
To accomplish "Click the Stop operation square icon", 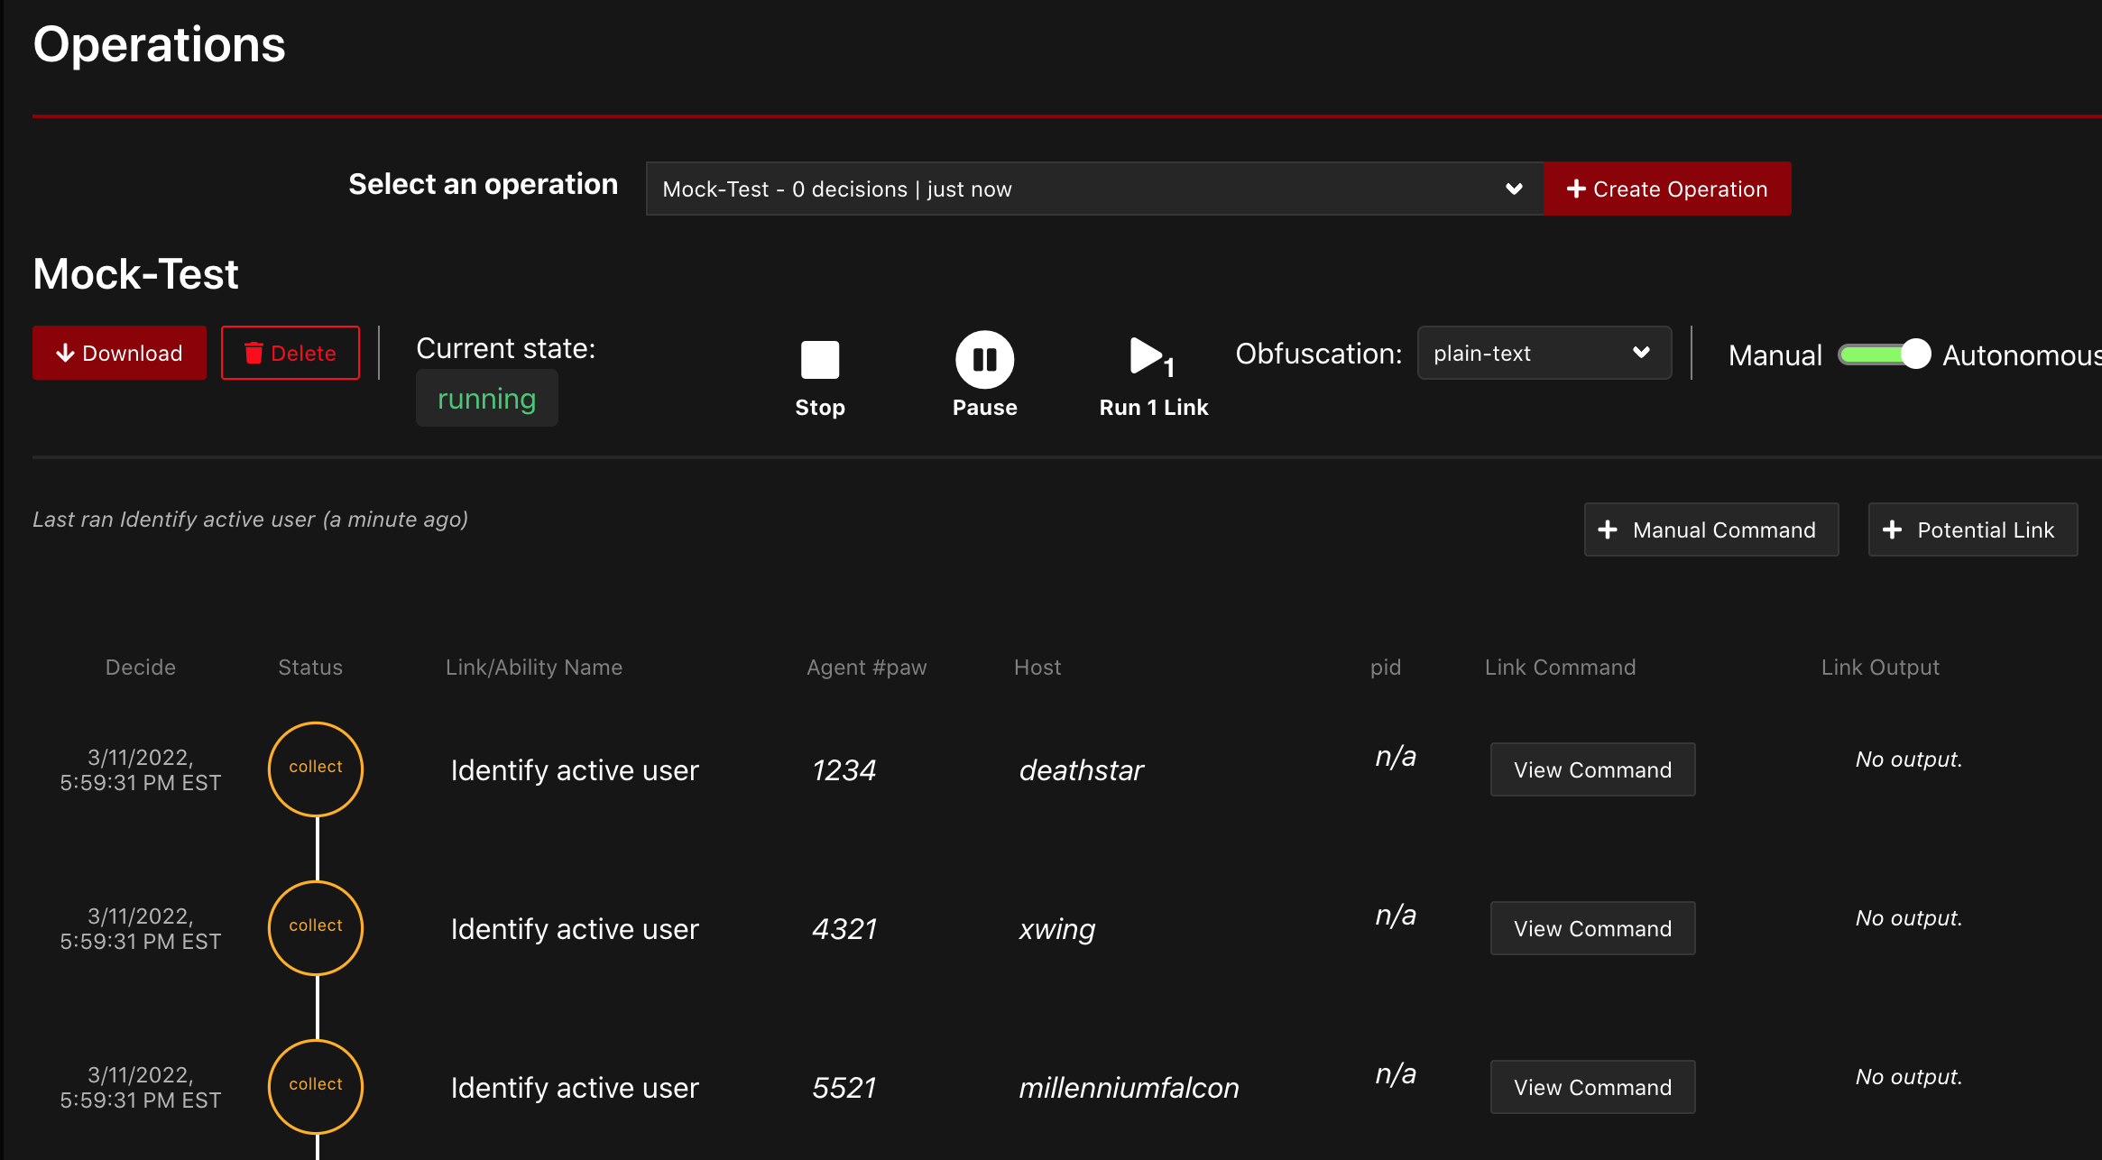I will point(819,360).
